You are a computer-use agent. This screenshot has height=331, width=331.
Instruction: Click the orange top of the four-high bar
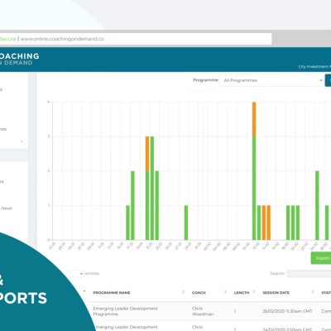pos(254,119)
